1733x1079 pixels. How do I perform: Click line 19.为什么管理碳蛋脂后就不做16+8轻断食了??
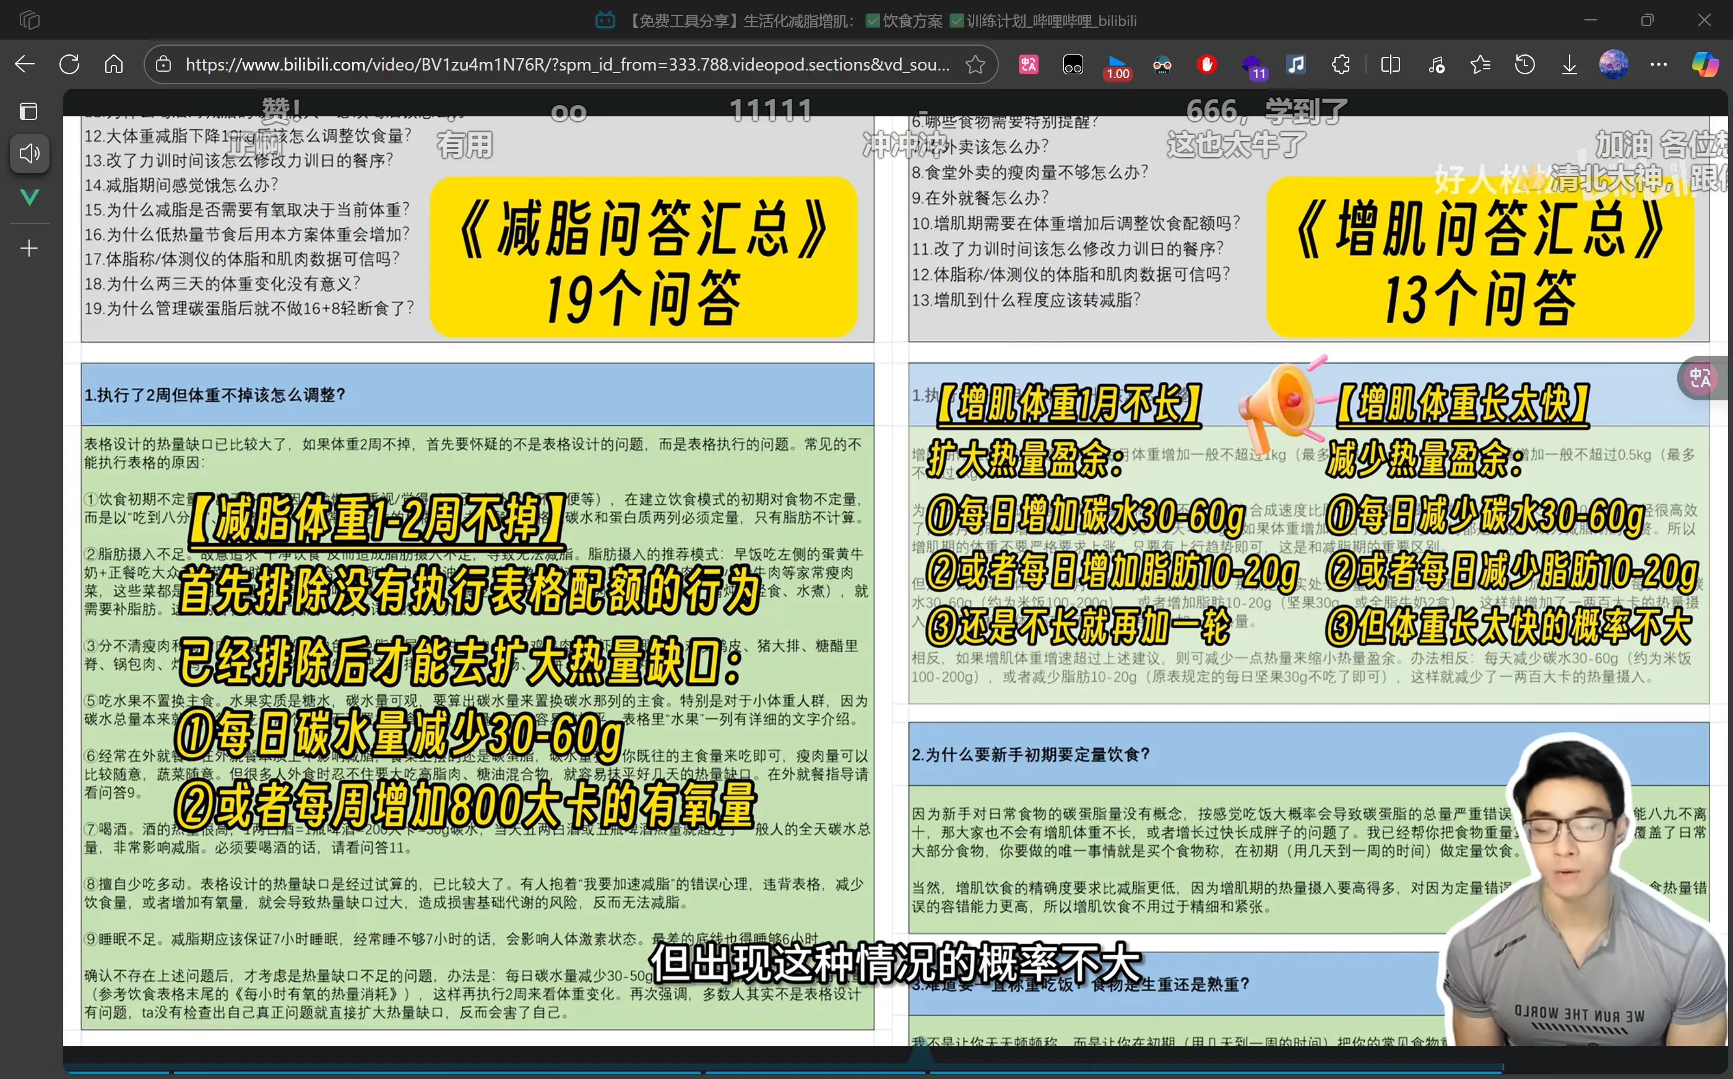pyautogui.click(x=249, y=308)
